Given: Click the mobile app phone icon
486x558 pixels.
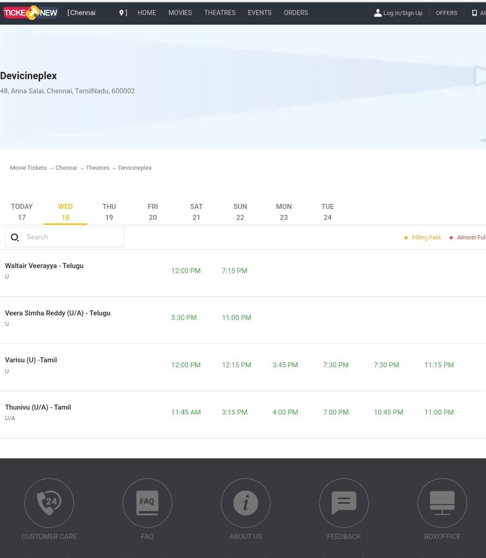Looking at the screenshot, I should [x=474, y=13].
